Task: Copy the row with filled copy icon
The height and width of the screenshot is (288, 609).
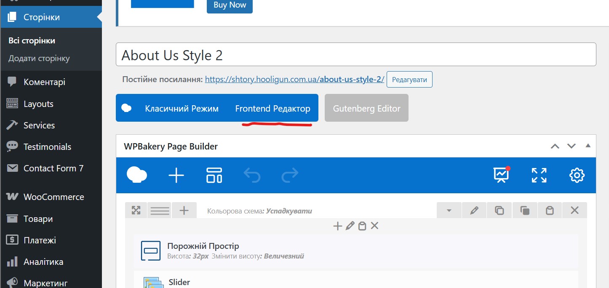Action: 525,211
